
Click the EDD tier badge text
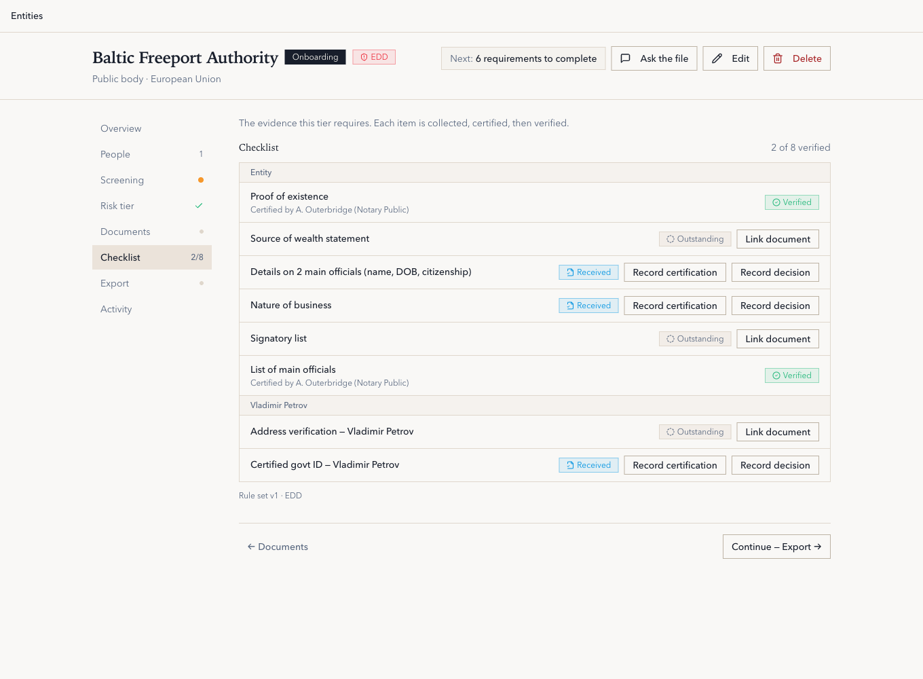(x=379, y=57)
